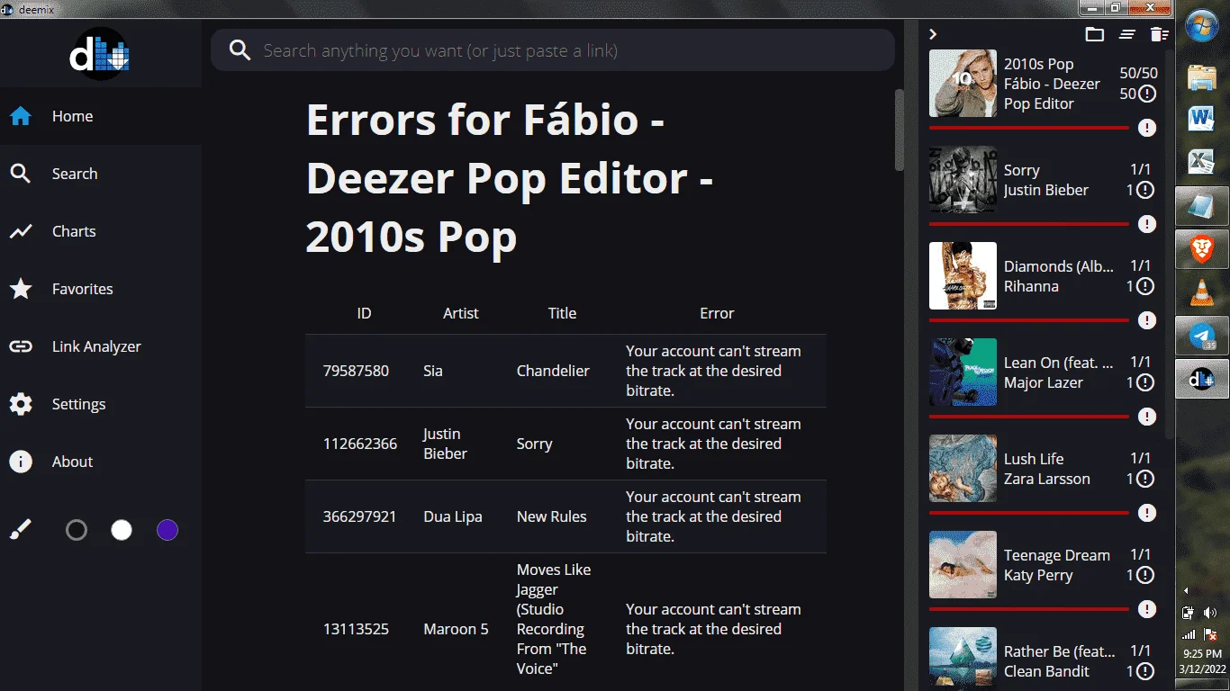Click filled alert at end of Lush Life bar
The height and width of the screenshot is (691, 1230).
coord(1147,513)
